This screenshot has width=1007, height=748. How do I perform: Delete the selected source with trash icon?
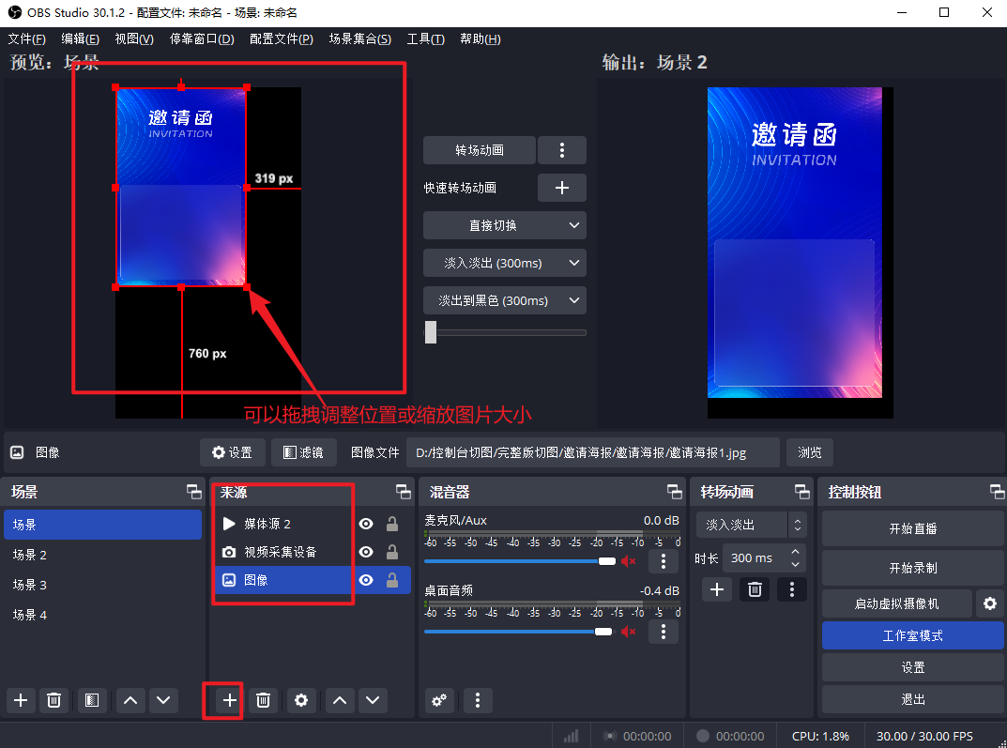pos(265,700)
